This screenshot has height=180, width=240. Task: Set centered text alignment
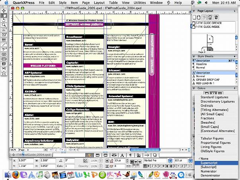coord(135,162)
